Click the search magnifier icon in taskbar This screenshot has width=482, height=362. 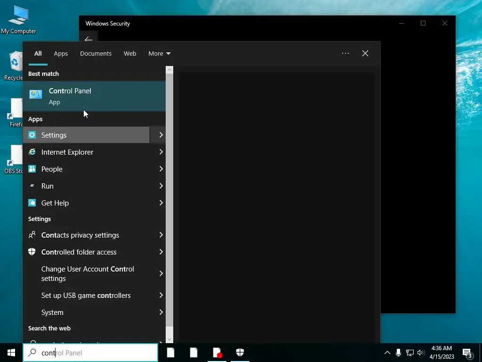(x=32, y=353)
